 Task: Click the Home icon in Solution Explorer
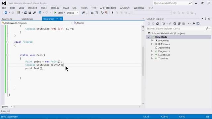point(158,23)
